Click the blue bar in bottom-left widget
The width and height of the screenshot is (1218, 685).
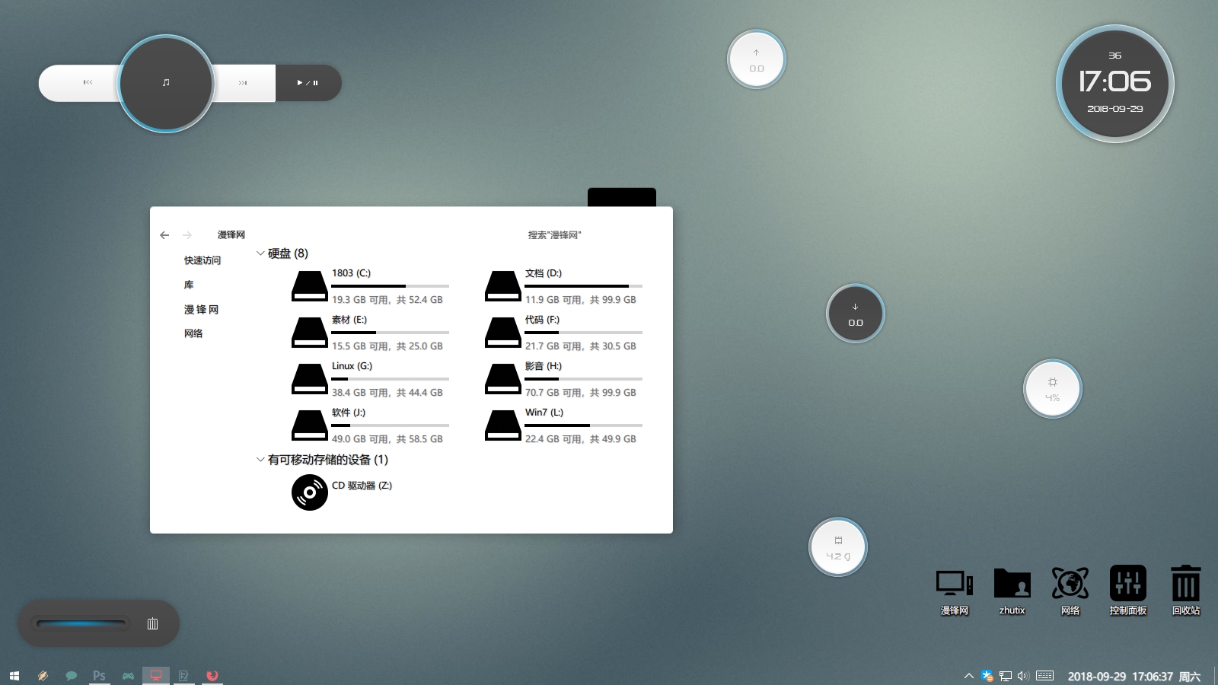coord(81,624)
